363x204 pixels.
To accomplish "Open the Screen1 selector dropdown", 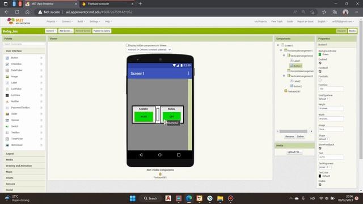I will pos(51,31).
